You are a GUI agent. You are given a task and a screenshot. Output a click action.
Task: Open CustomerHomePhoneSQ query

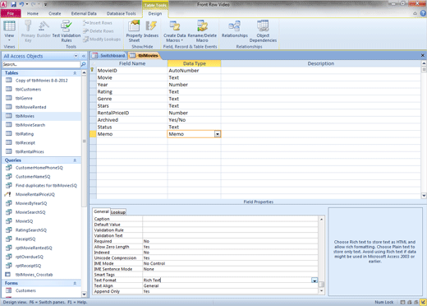click(39, 168)
